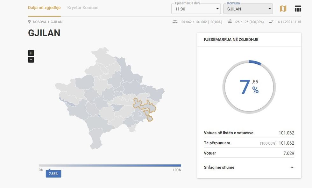Switch to the table view icon

pyautogui.click(x=298, y=9)
